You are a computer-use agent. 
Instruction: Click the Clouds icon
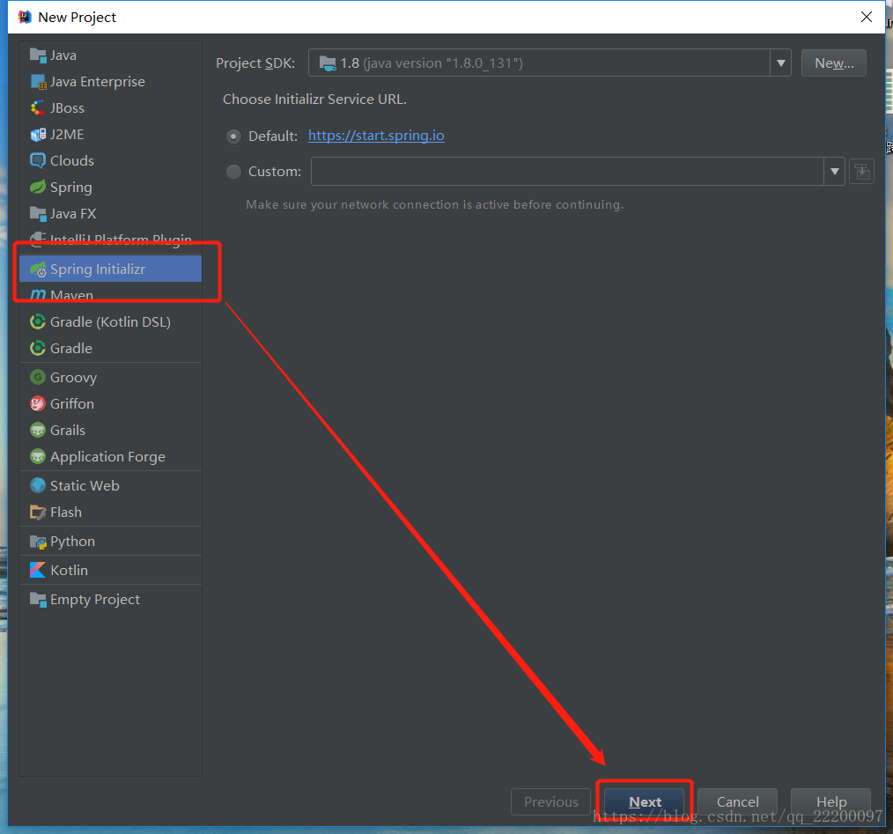pos(38,160)
